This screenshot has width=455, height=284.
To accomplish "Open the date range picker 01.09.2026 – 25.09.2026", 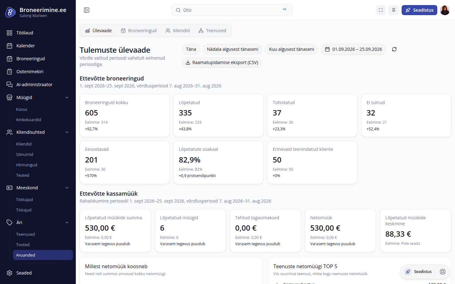I will (x=353, y=49).
